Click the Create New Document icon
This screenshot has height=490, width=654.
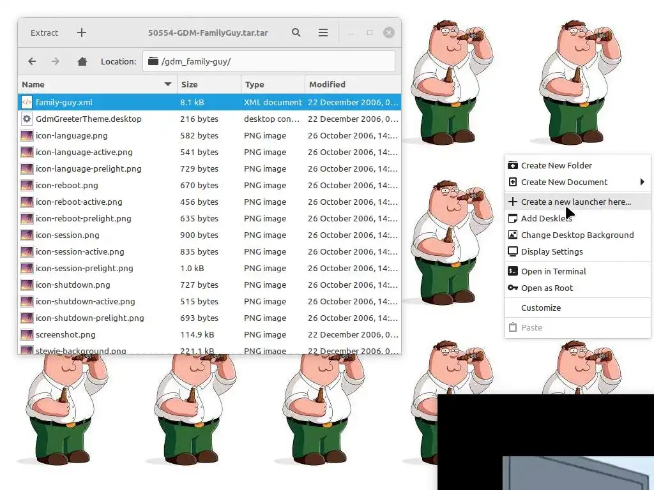click(x=513, y=182)
